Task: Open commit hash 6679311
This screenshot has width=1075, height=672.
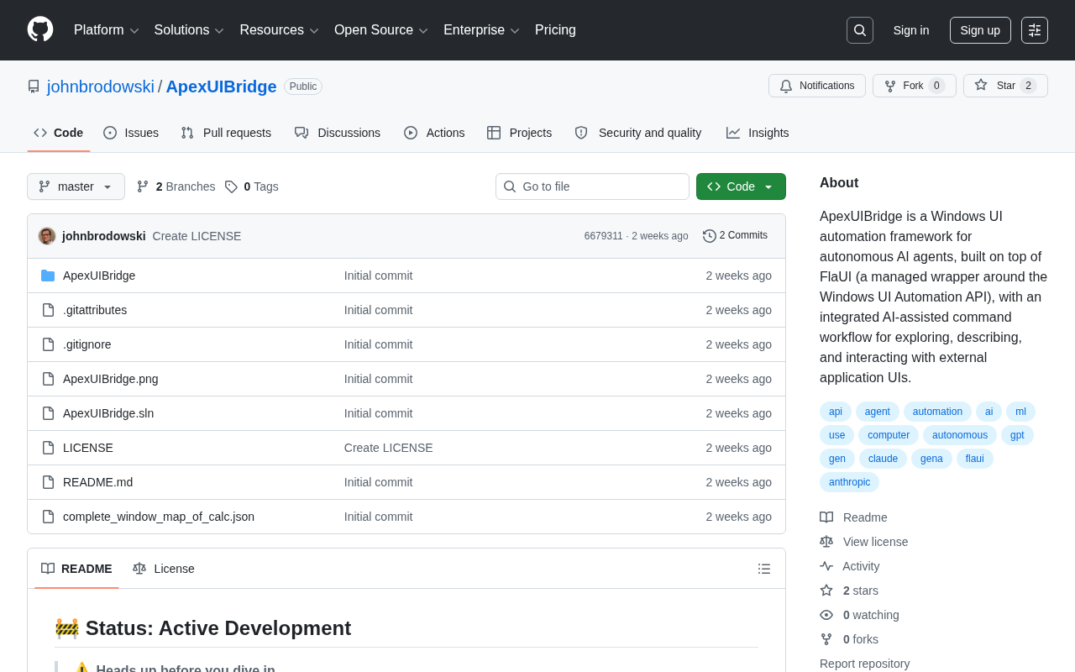Action: [x=604, y=236]
